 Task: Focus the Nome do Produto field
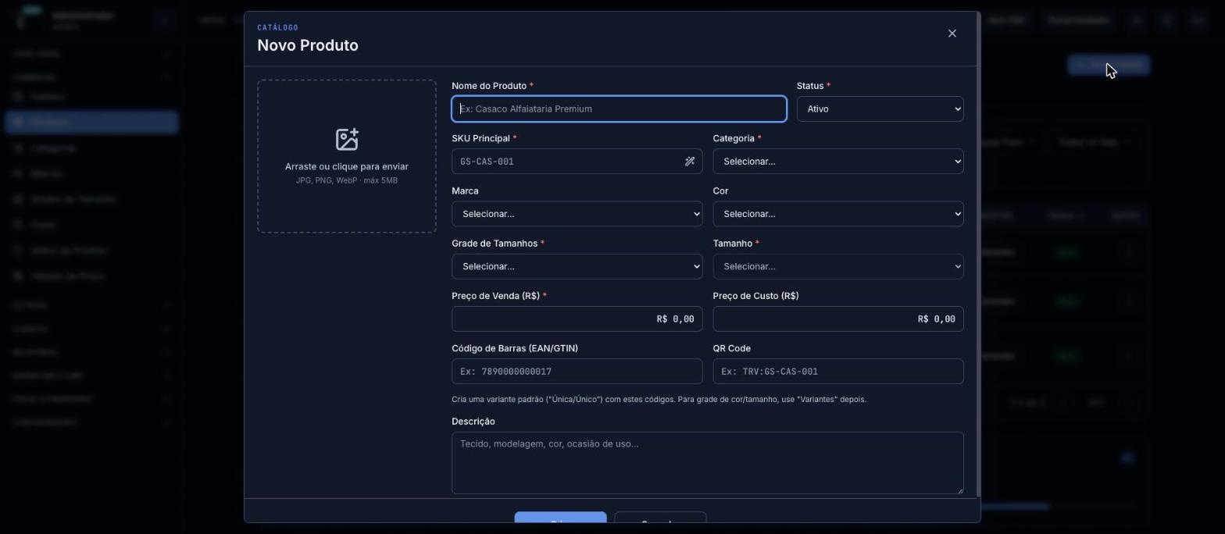619,109
